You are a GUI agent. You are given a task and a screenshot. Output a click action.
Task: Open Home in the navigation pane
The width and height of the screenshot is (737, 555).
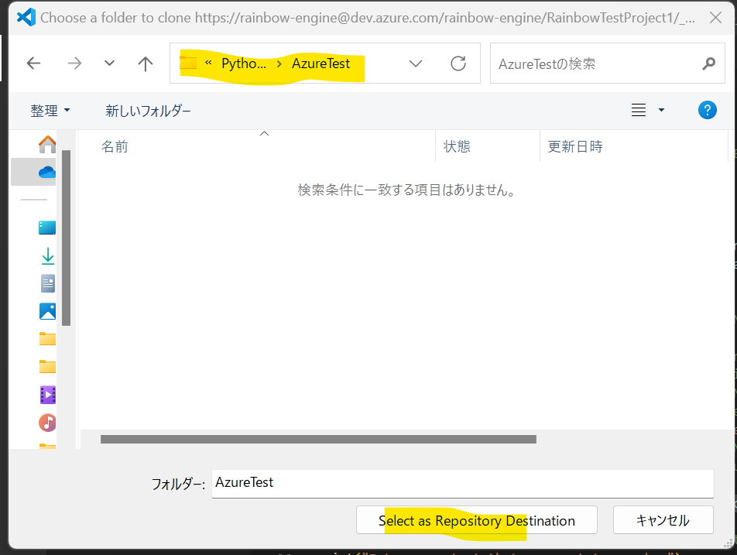click(47, 144)
